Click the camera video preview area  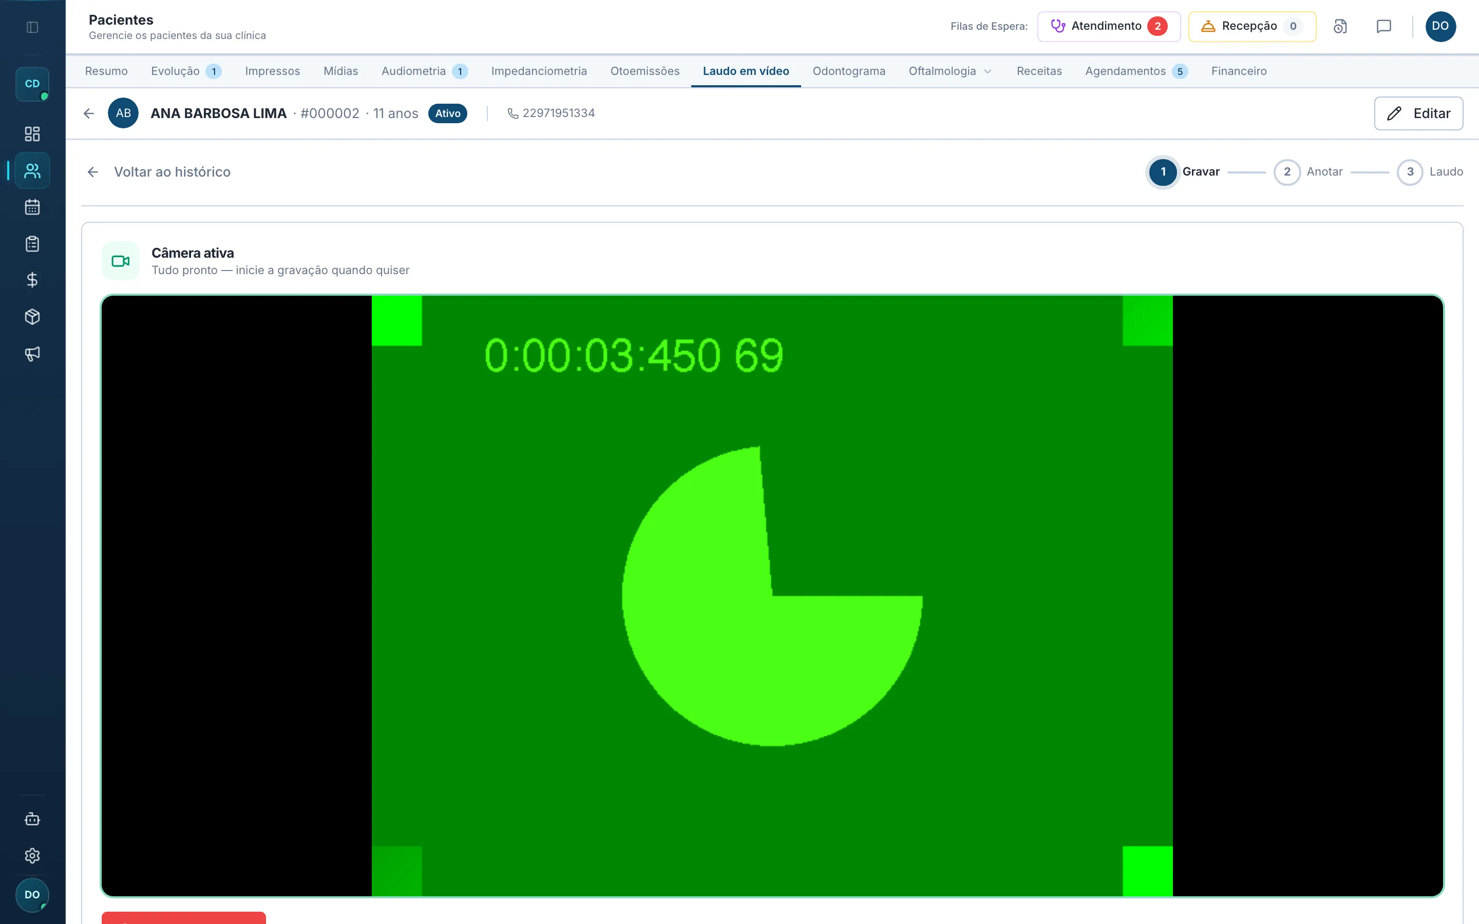772,596
